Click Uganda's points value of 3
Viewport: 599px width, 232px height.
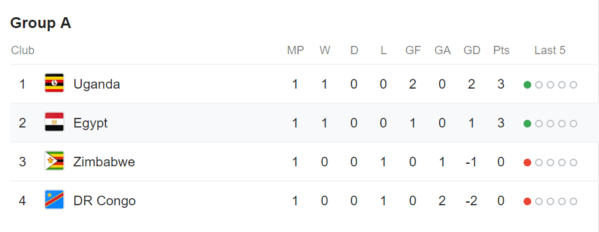click(501, 84)
